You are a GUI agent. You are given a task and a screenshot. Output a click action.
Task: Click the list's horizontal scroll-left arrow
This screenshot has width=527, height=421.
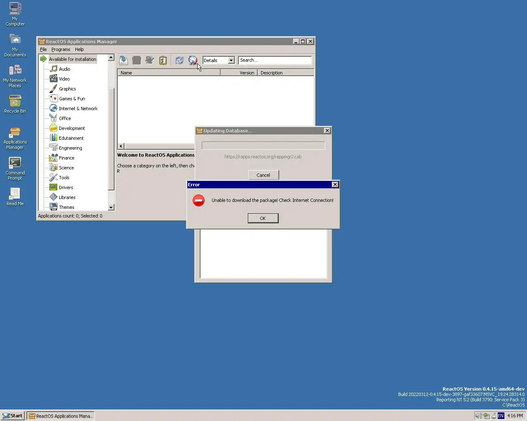[121, 146]
